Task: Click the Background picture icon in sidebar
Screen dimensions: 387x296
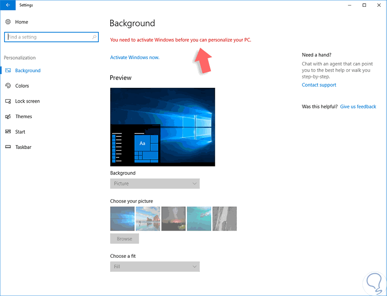Action: click(x=8, y=70)
